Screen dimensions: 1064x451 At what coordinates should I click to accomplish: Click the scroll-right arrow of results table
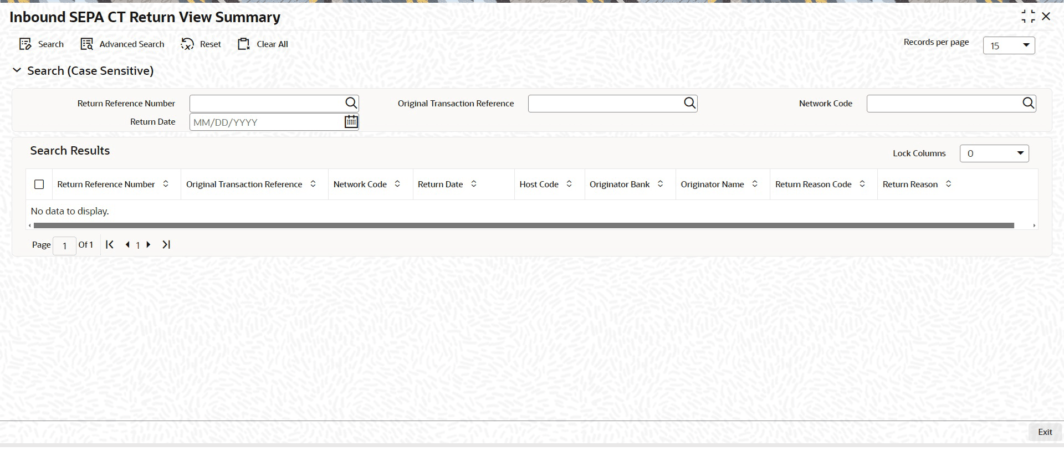pos(1034,225)
